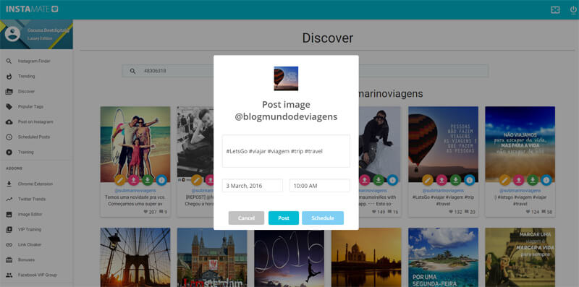Image resolution: width=579 pixels, height=287 pixels.
Task: Click the INSTAMATE logo
Action: (x=32, y=9)
